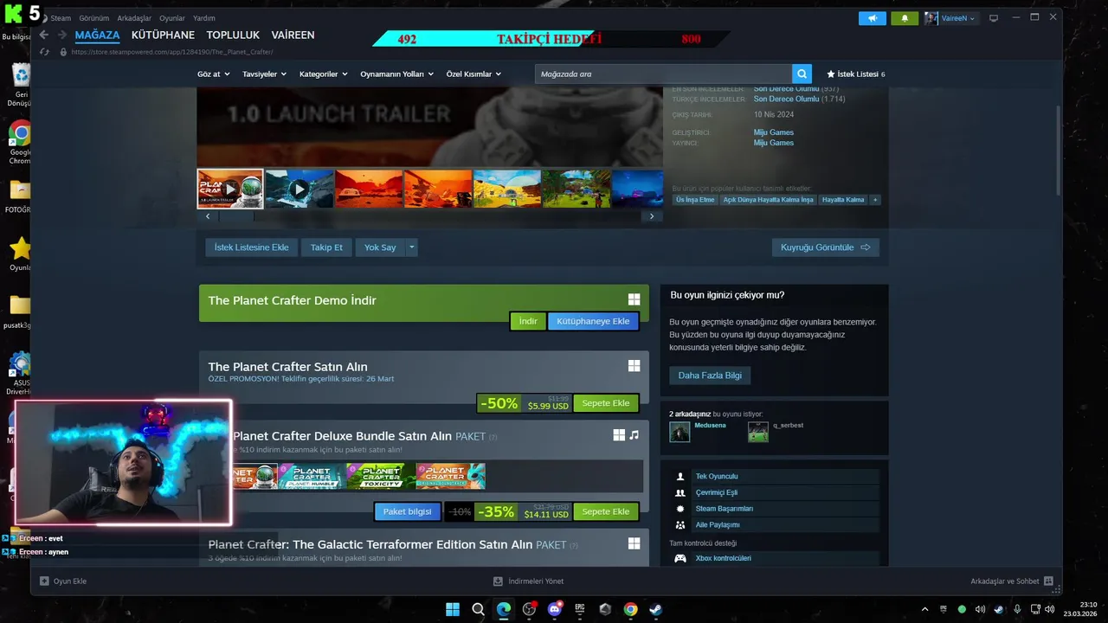Expand the plus button to add more tags
Viewport: 1108px width, 623px height.
click(x=875, y=200)
